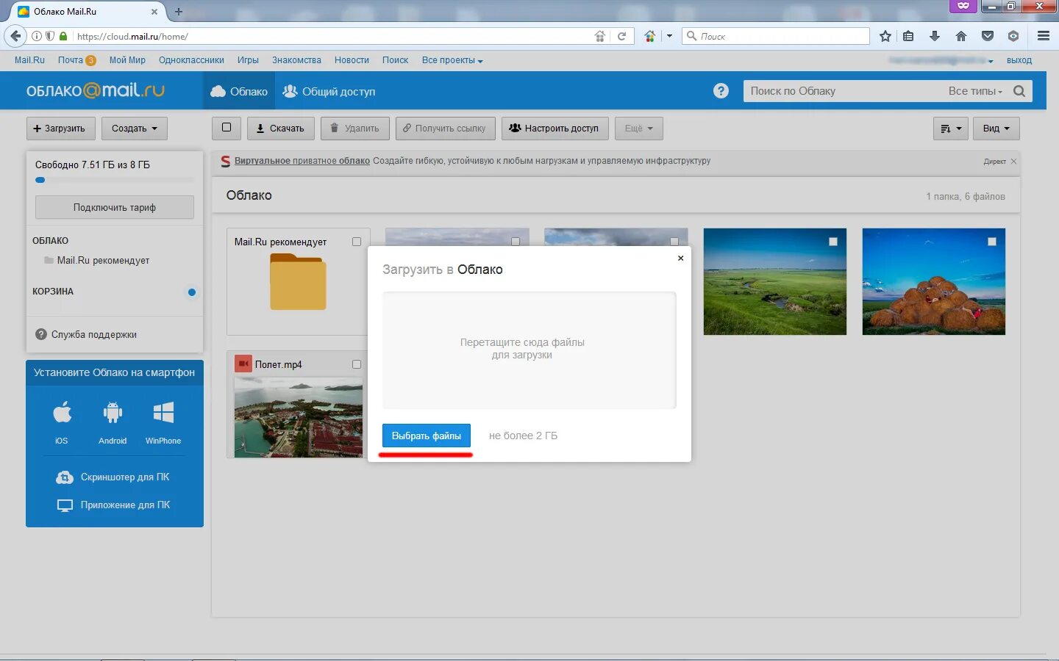Viewport: 1059px width, 661px height.
Task: Close the upload dialog with the x
Action: tap(680, 258)
